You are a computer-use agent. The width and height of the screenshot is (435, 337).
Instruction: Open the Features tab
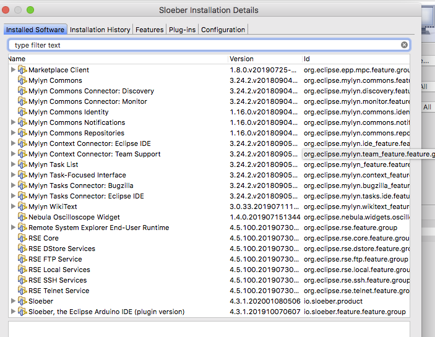pyautogui.click(x=150, y=30)
